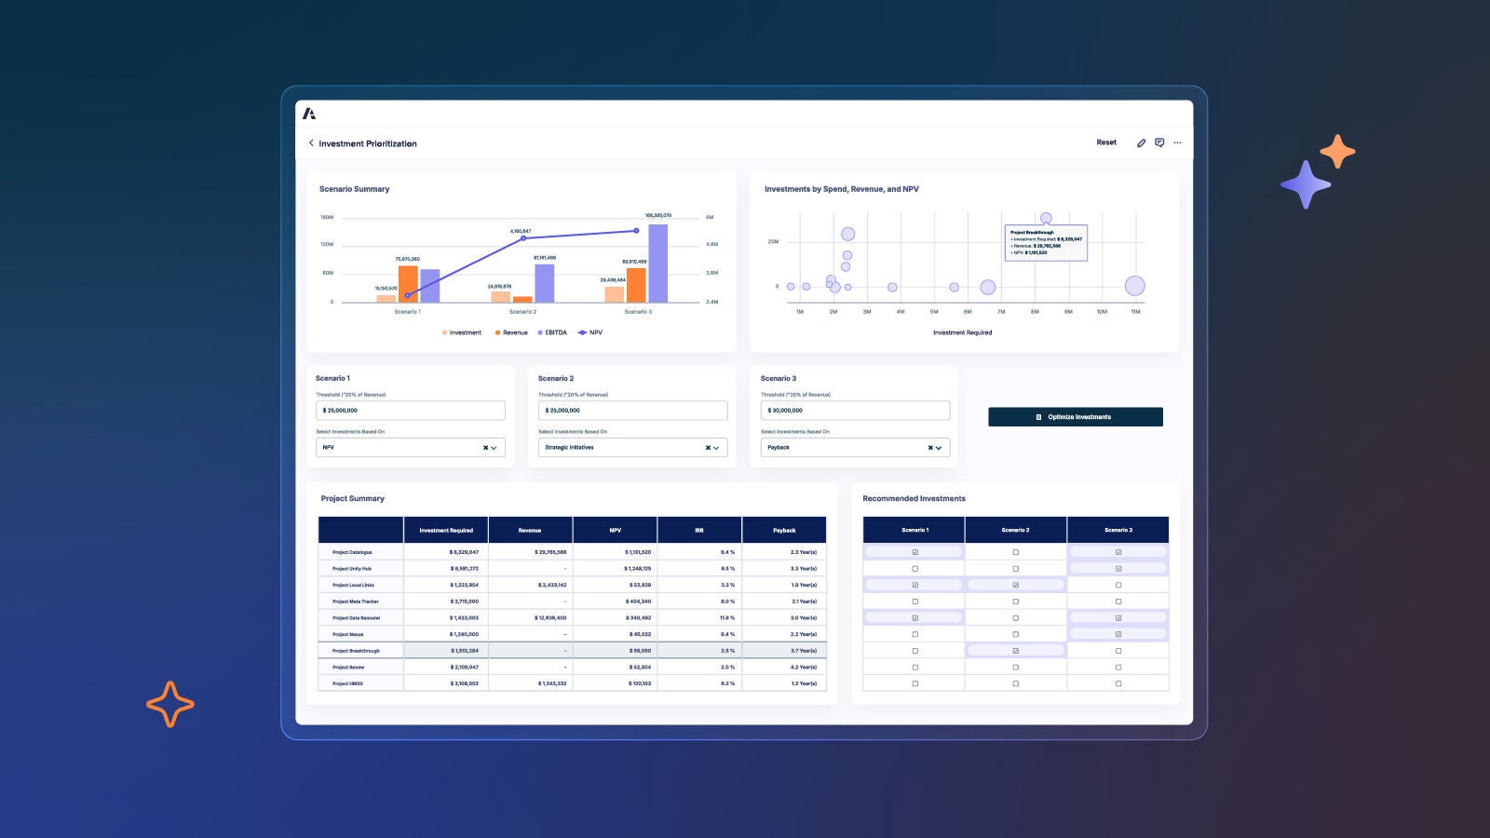Select the Project Renew row label

pos(348,667)
